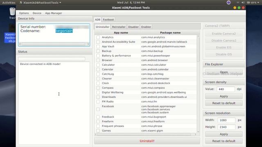Click com.miui.freeform package name
Image resolution: width=262 pixels, height=147 pixels.
153,122
